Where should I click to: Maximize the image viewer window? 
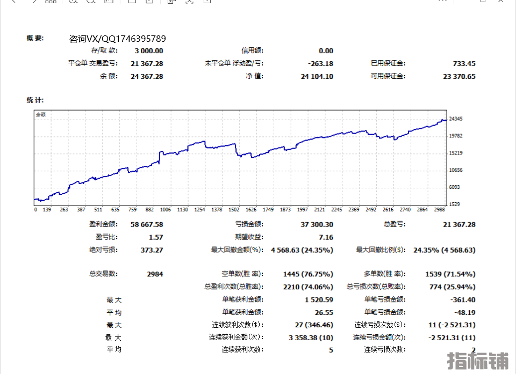click(x=483, y=2)
